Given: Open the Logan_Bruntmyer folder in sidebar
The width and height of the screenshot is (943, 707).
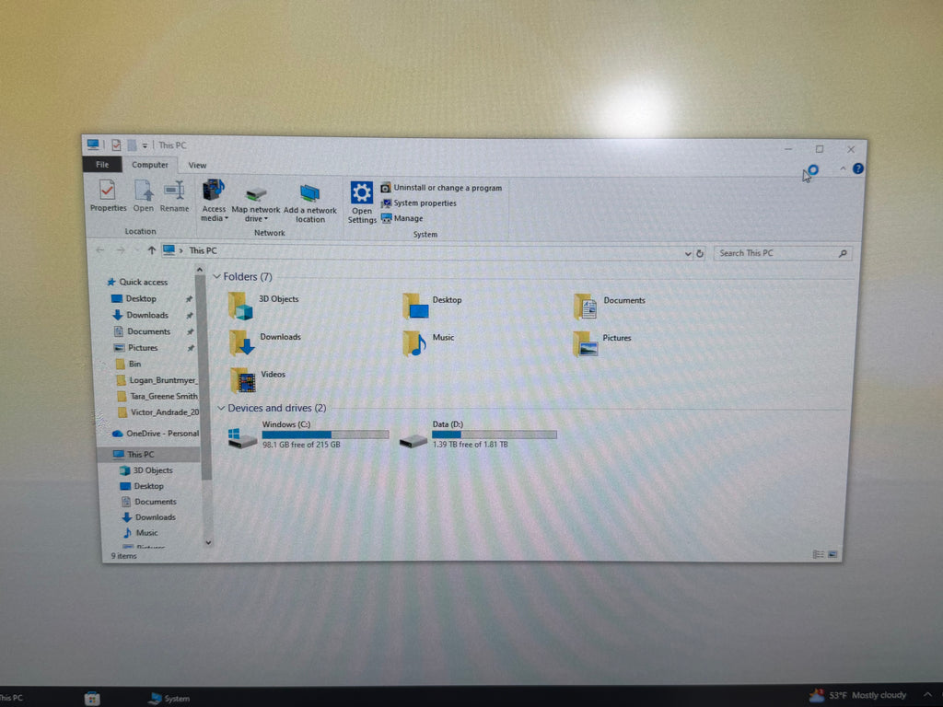Looking at the screenshot, I should [157, 380].
